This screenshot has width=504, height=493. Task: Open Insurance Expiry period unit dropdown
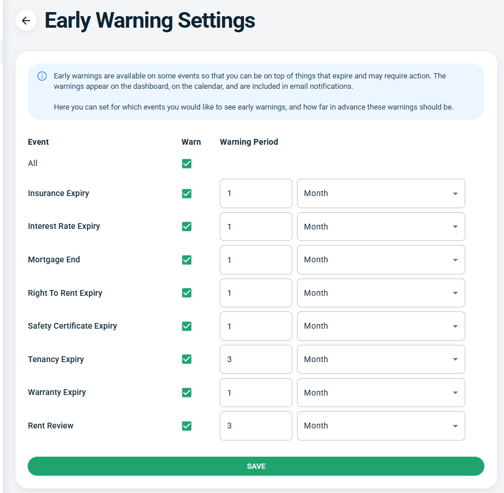(381, 194)
